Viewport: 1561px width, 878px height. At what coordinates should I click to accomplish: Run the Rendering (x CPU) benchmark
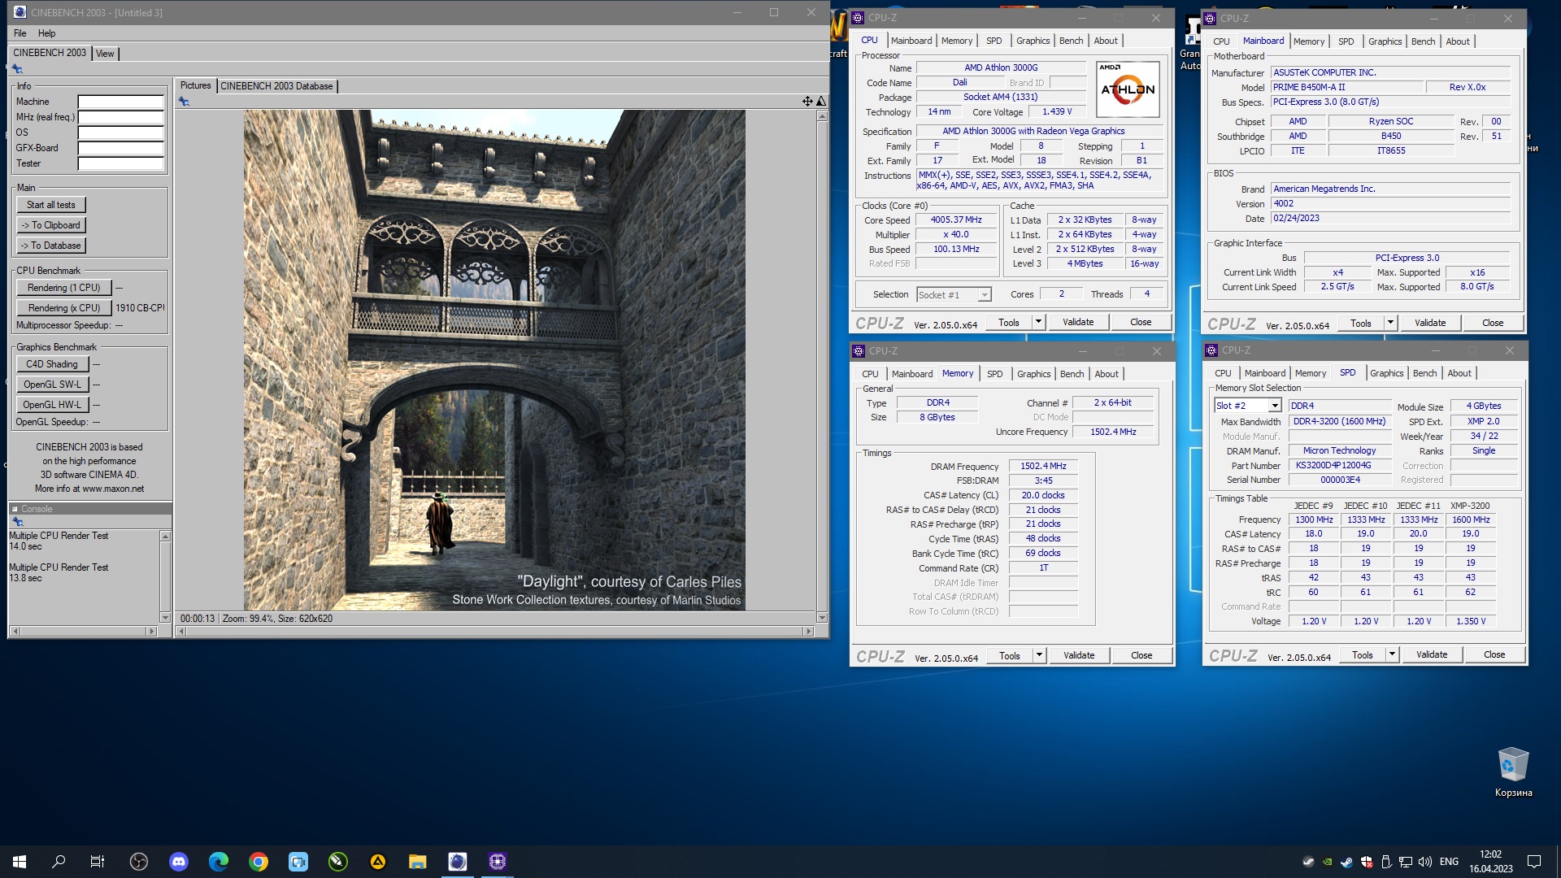pos(64,308)
